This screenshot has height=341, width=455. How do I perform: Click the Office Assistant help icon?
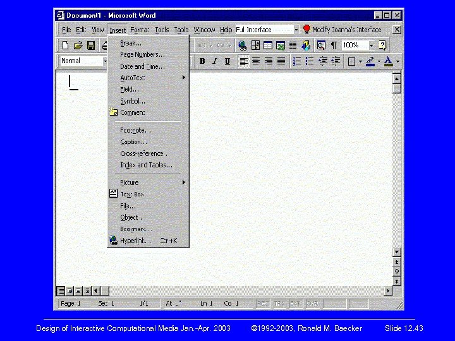tap(383, 45)
